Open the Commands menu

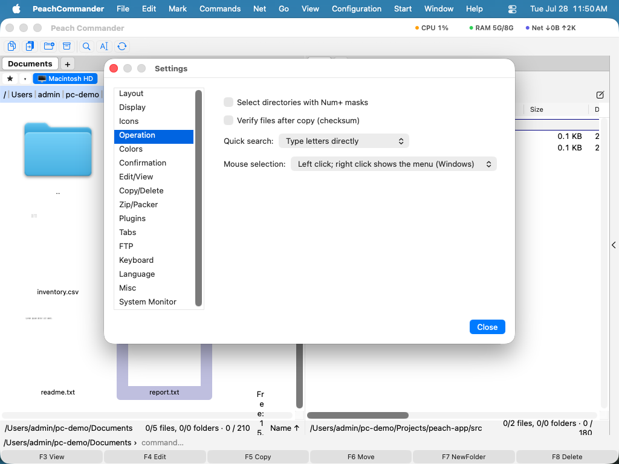coord(220,8)
